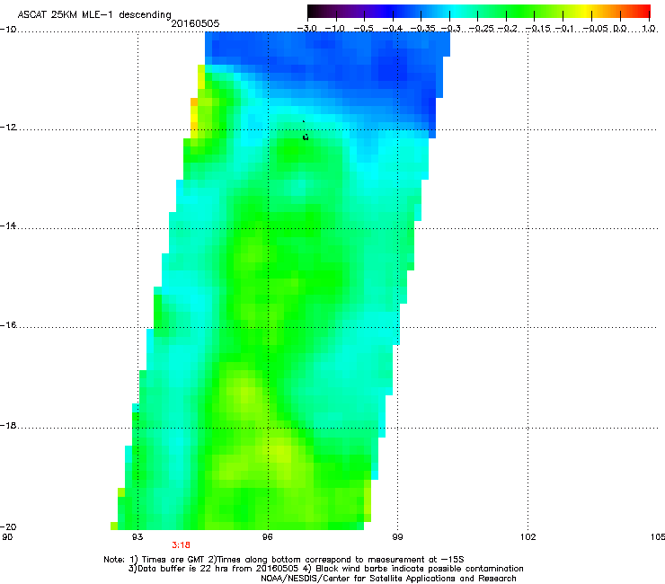Click the -0.35 color scale label

(422, 29)
